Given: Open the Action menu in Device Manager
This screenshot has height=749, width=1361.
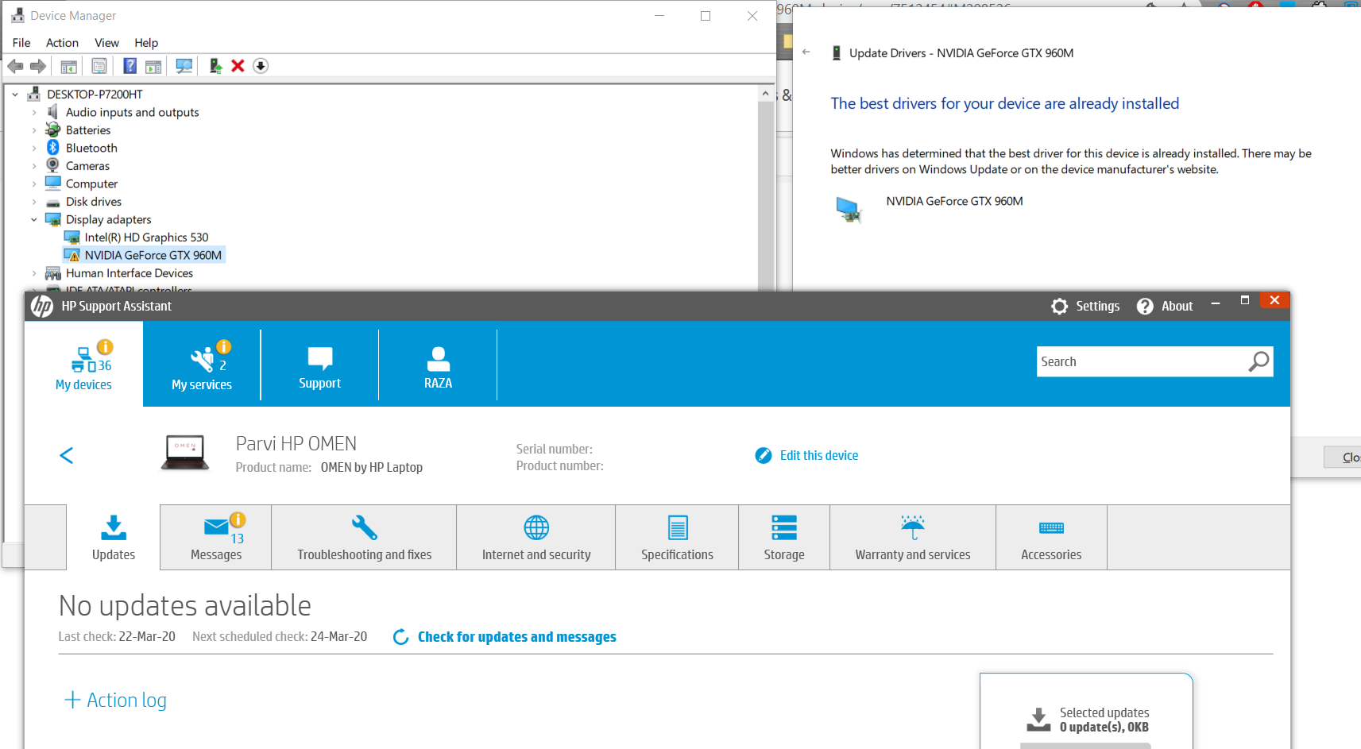Looking at the screenshot, I should pyautogui.click(x=62, y=43).
